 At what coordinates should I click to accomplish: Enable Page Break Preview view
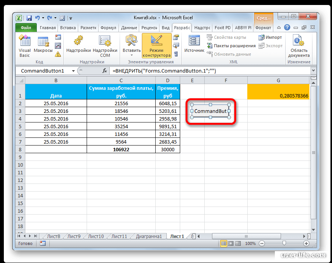click(238, 243)
